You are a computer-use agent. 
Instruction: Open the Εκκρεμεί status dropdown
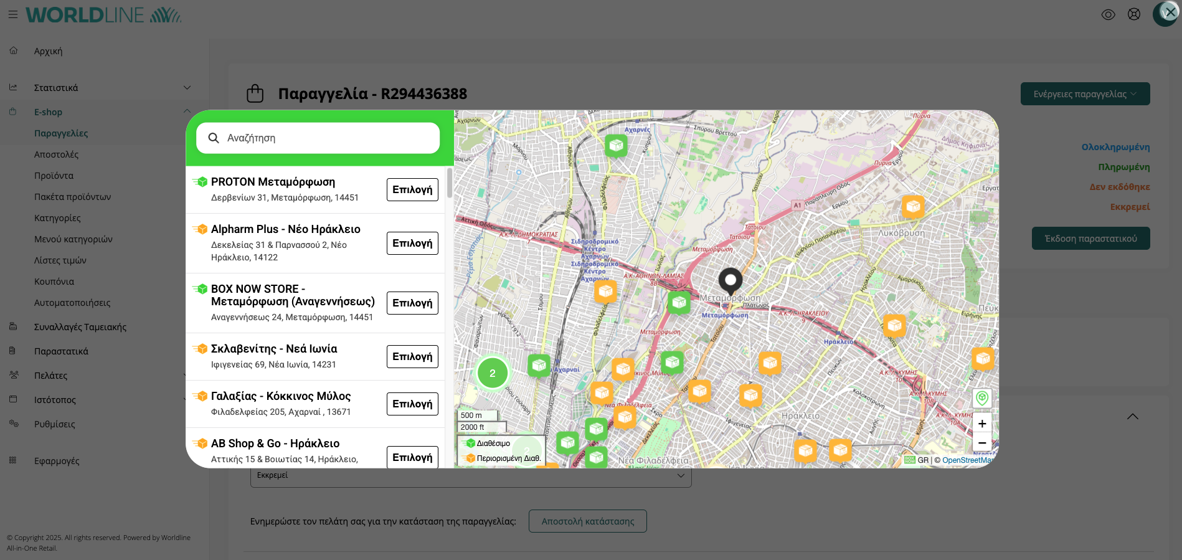(470, 475)
